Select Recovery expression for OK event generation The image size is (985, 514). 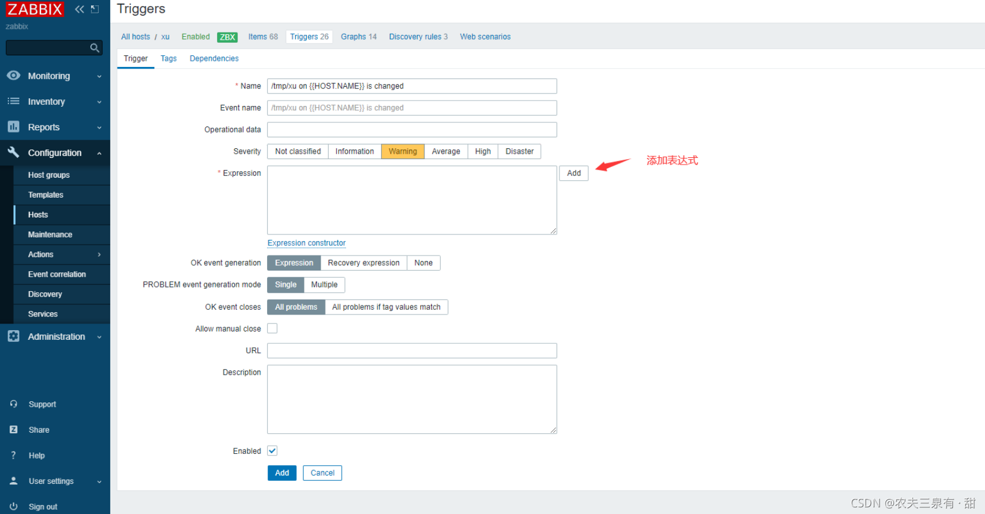363,263
